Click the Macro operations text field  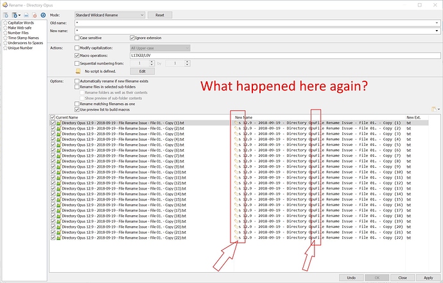[285, 56]
